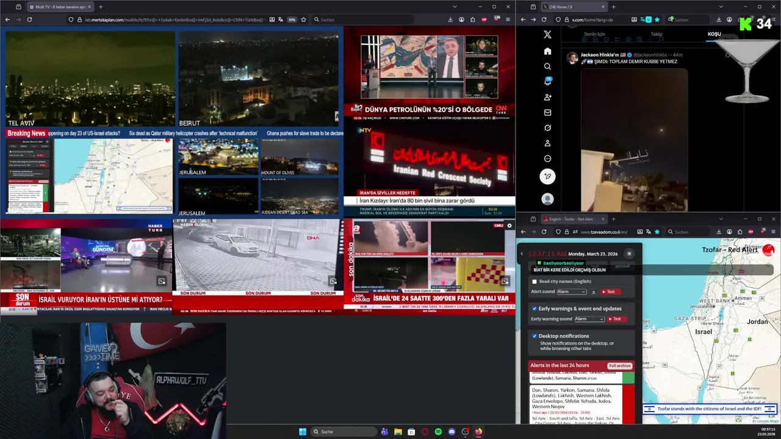Click the Tel Aviv live camera feed
781x439 pixels.
click(90, 79)
